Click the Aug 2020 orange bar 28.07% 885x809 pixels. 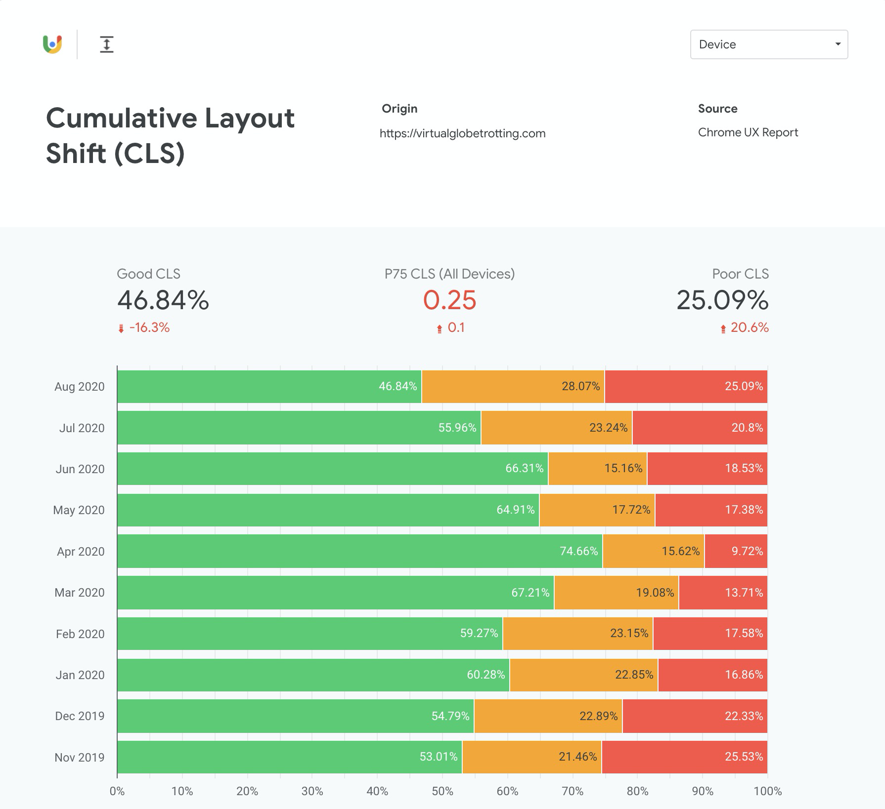tap(513, 386)
